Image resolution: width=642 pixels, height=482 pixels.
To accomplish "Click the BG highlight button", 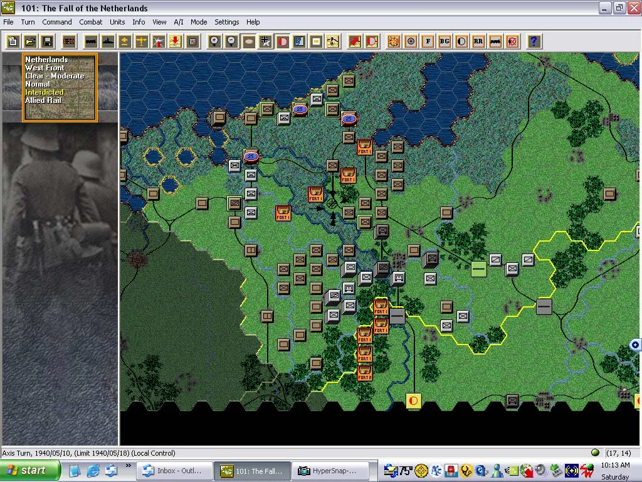I will [445, 41].
